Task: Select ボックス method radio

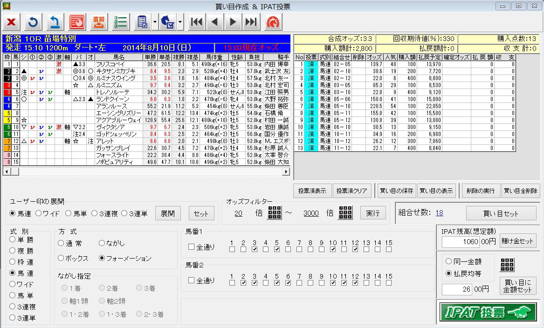Action: point(73,258)
